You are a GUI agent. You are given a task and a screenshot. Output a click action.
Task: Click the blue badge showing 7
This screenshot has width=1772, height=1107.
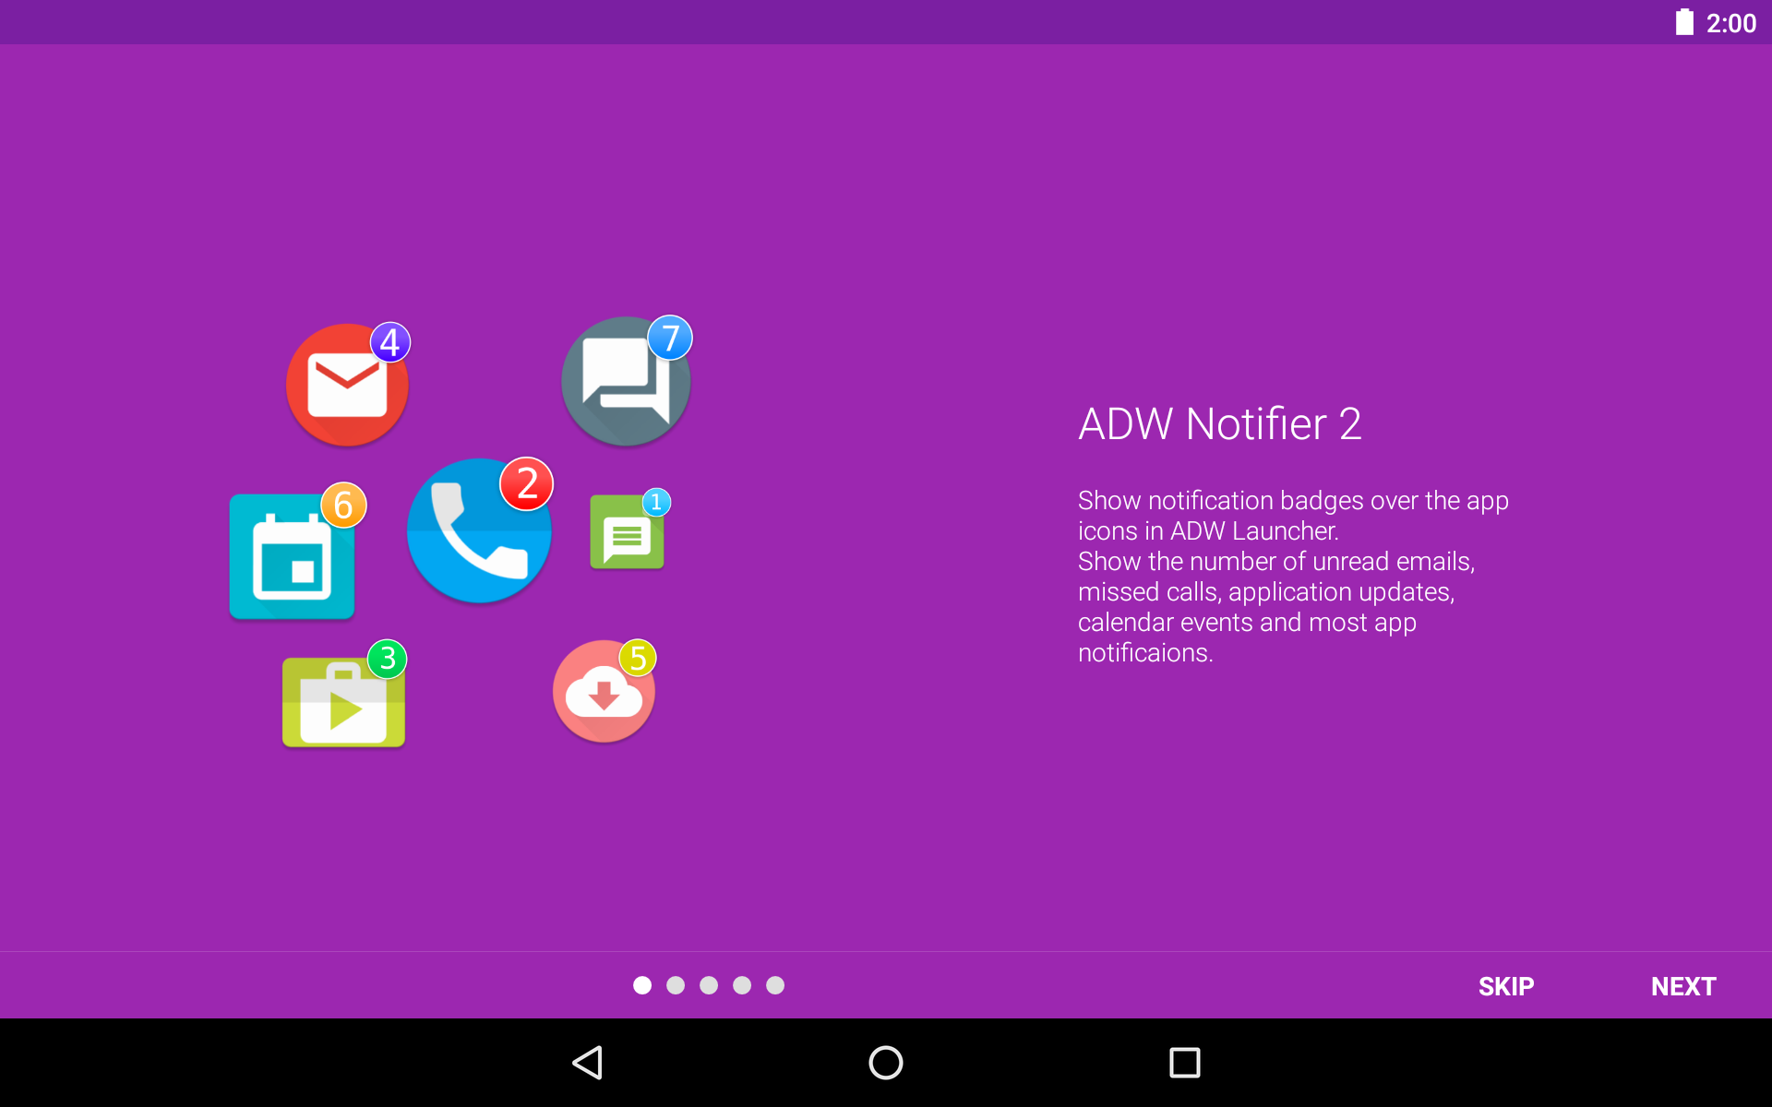(x=670, y=338)
